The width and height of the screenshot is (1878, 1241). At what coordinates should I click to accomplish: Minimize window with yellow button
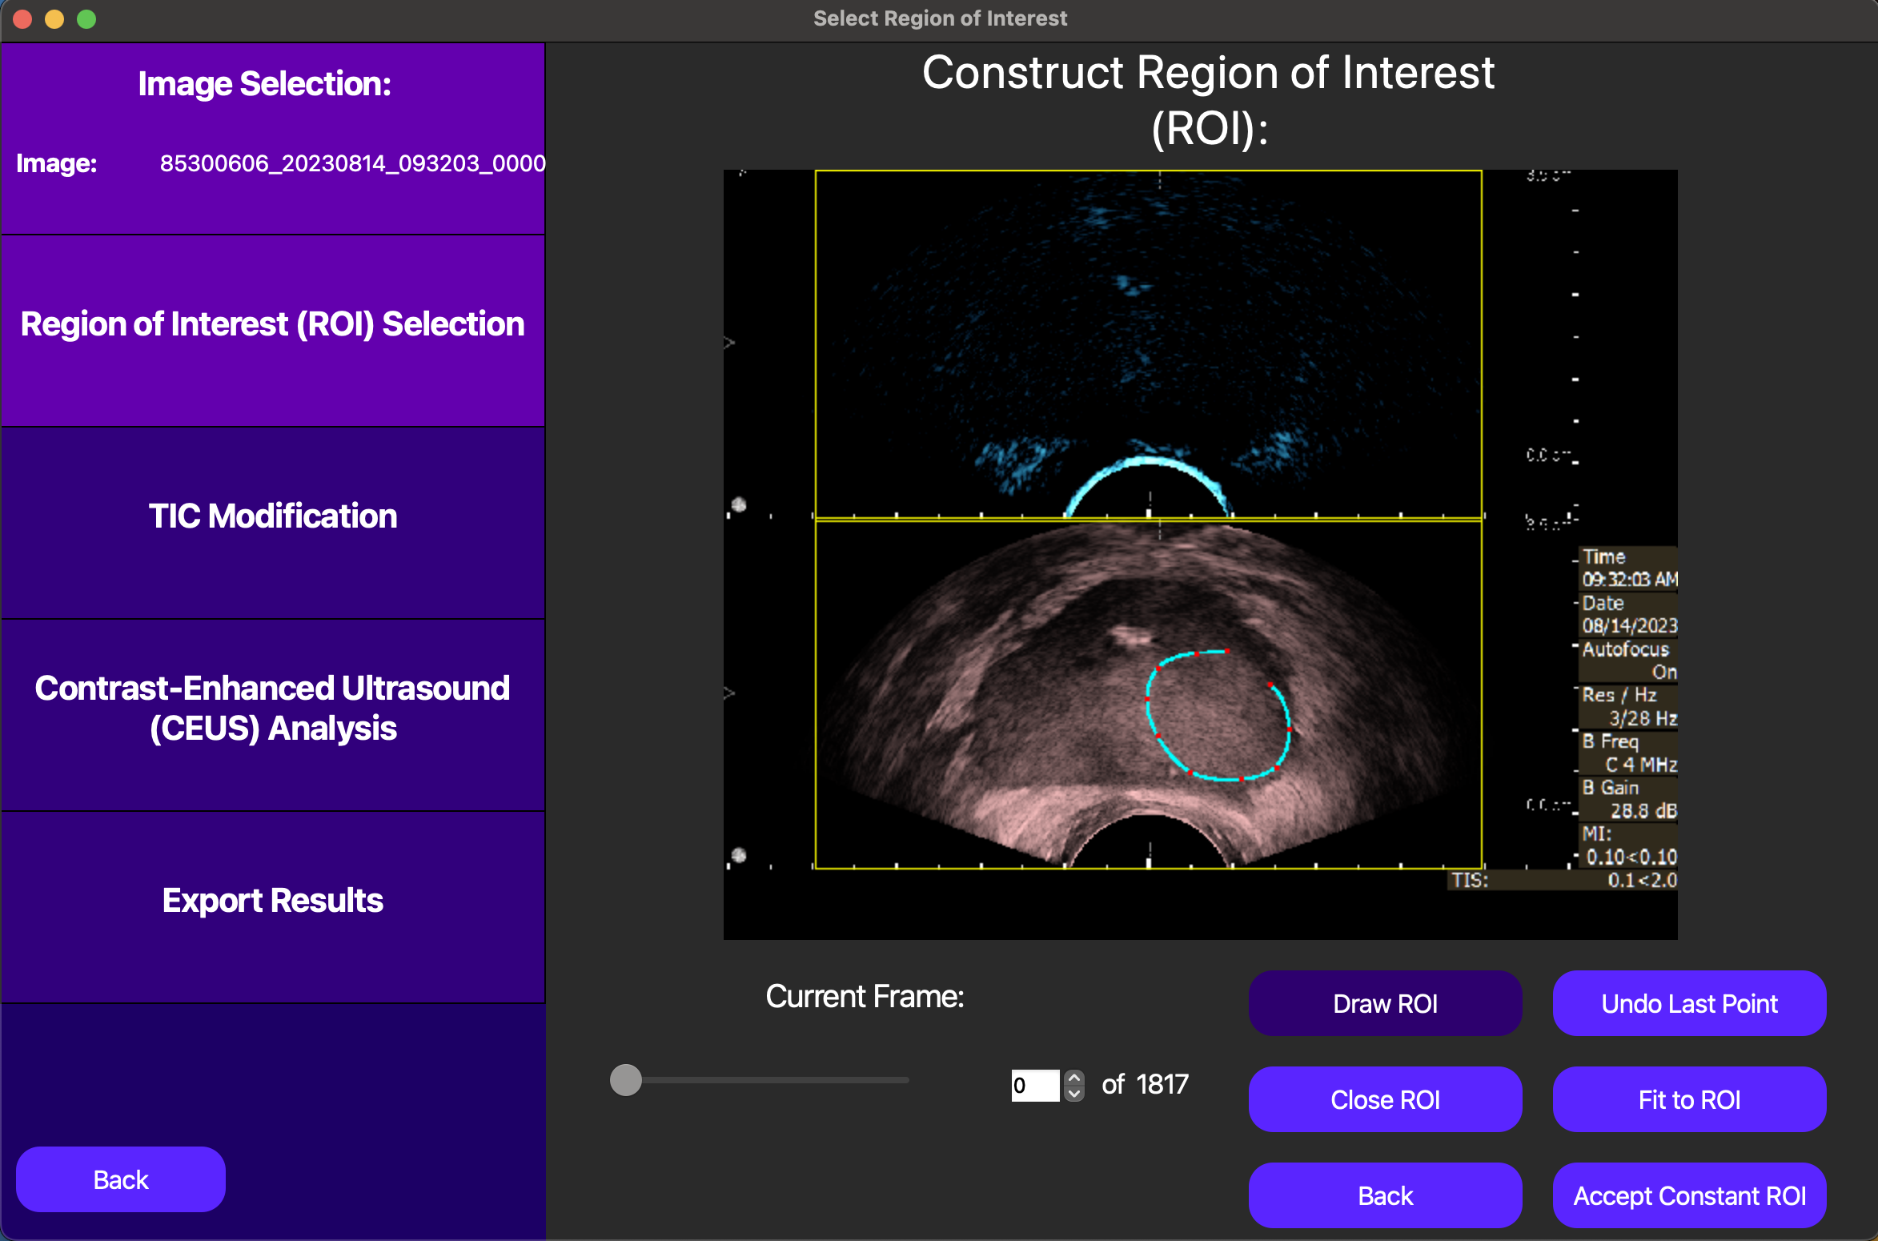[54, 18]
